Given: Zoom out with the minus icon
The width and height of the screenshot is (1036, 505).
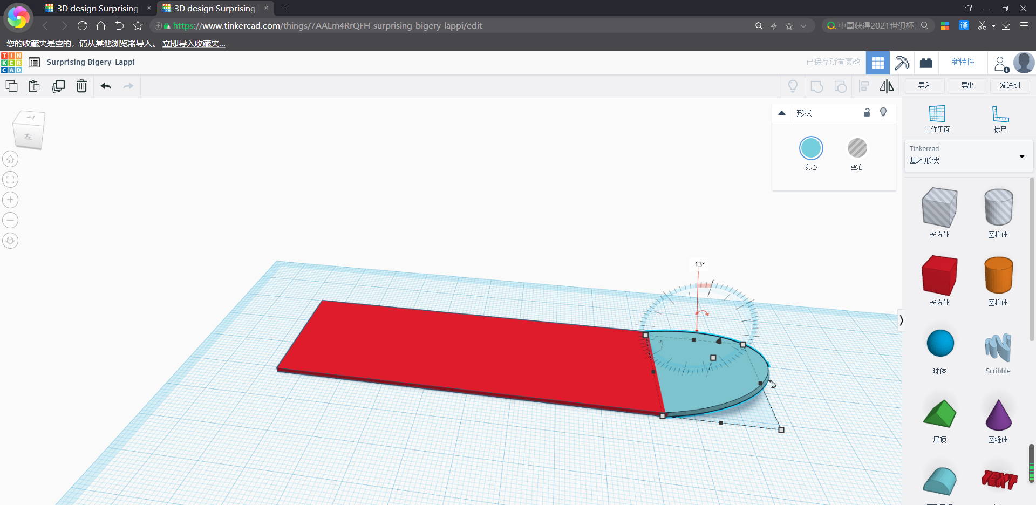Looking at the screenshot, I should click(x=10, y=220).
